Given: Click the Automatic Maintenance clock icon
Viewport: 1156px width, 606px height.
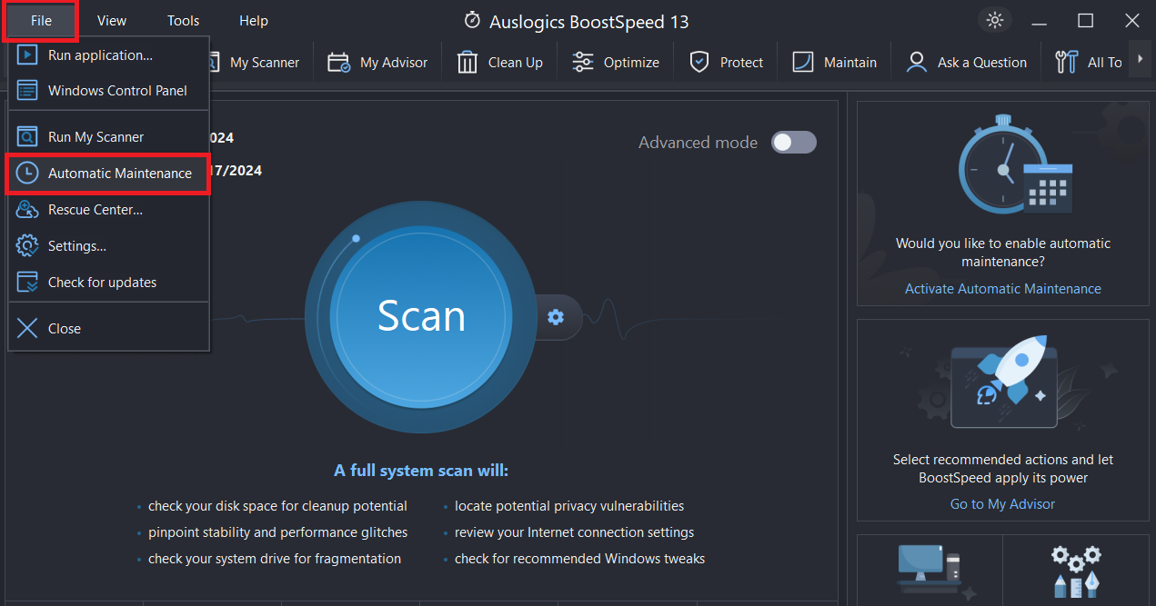Looking at the screenshot, I should (x=28, y=174).
